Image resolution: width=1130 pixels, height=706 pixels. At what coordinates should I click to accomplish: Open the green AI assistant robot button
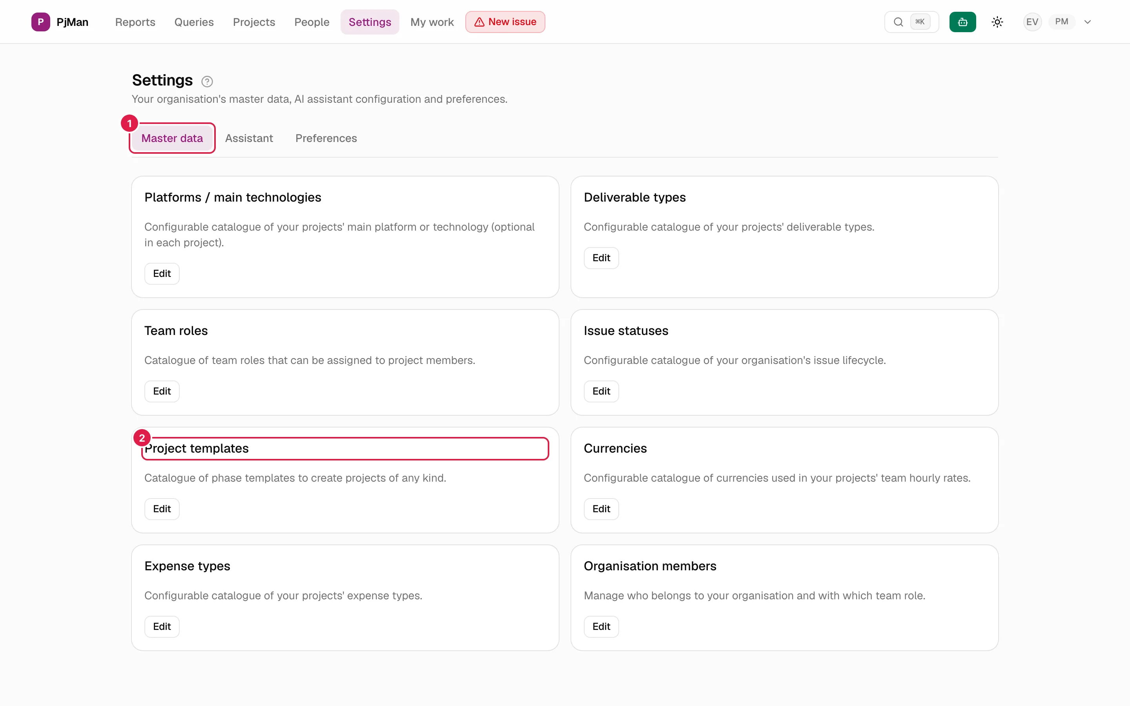tap(962, 22)
